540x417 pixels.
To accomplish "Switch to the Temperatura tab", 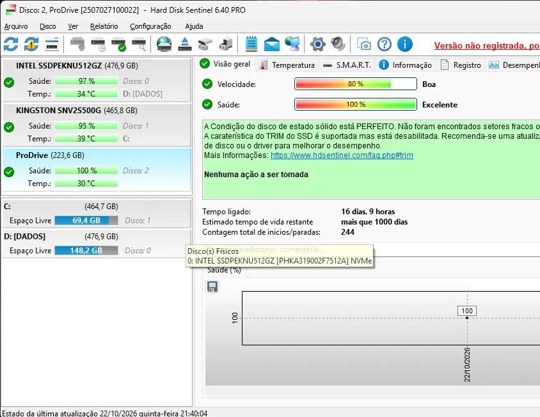I will tap(287, 65).
